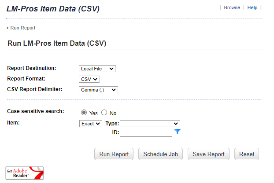Click the blue filter icon beside ID
Image resolution: width=274 pixels, height=183 pixels.
coord(178,132)
